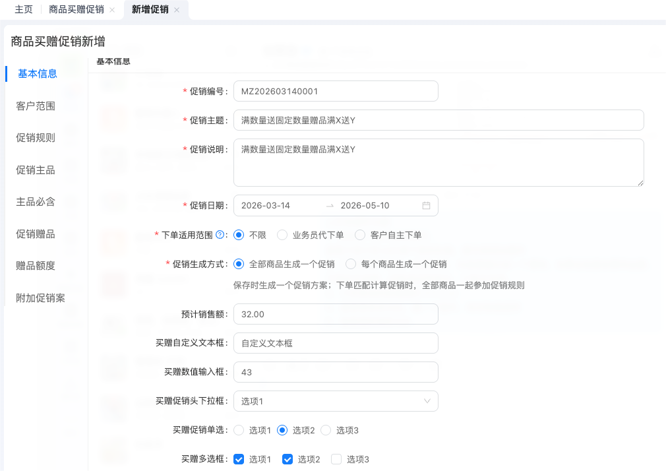Select the 新增促销 tab

(150, 9)
